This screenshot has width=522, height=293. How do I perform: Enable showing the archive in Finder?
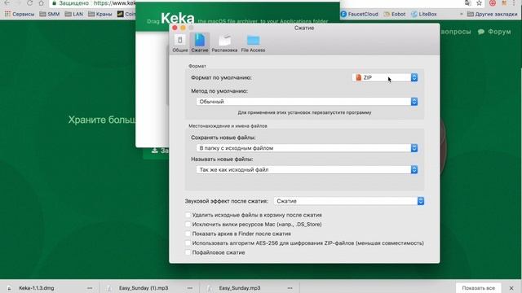coord(188,234)
